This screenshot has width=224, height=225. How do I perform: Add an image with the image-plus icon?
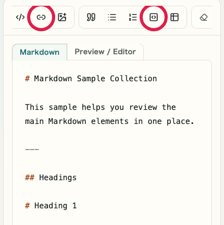click(x=62, y=17)
